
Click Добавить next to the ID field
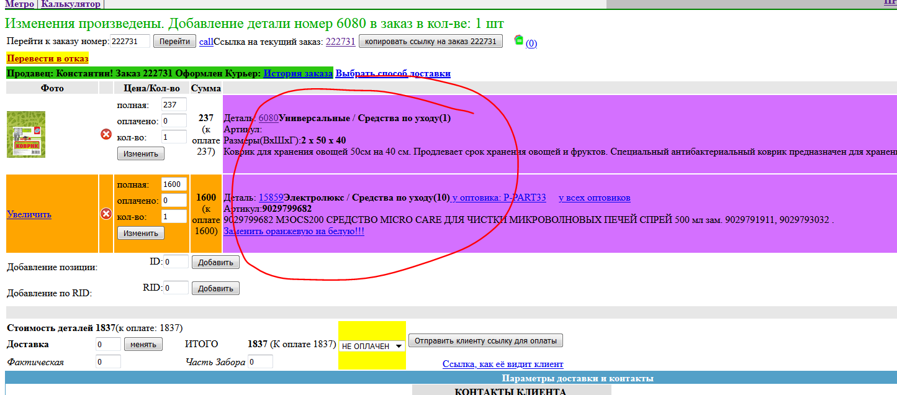click(x=215, y=261)
